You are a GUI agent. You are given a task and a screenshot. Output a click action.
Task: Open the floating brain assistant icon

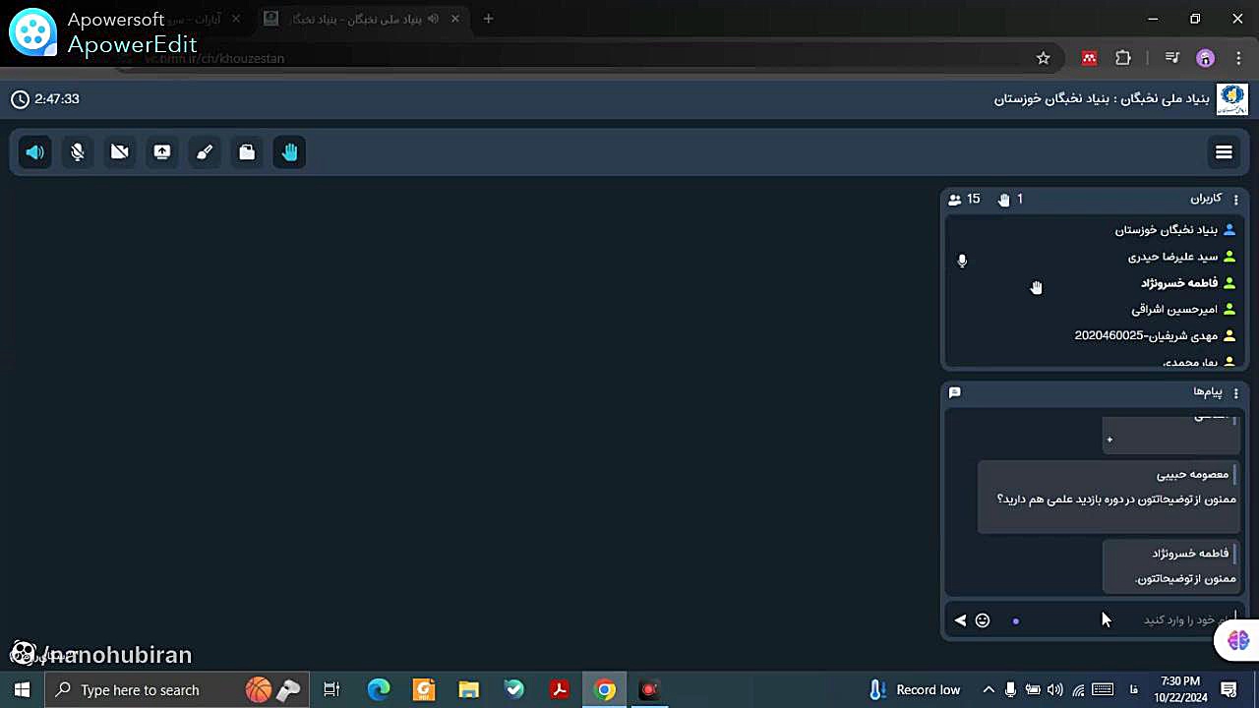pos(1237,640)
